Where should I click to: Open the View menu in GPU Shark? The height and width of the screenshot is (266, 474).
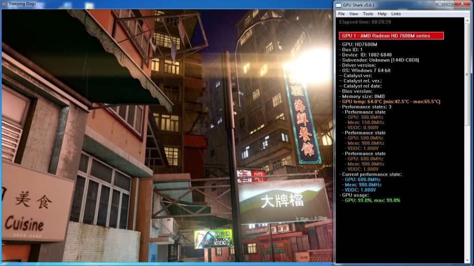pyautogui.click(x=354, y=14)
